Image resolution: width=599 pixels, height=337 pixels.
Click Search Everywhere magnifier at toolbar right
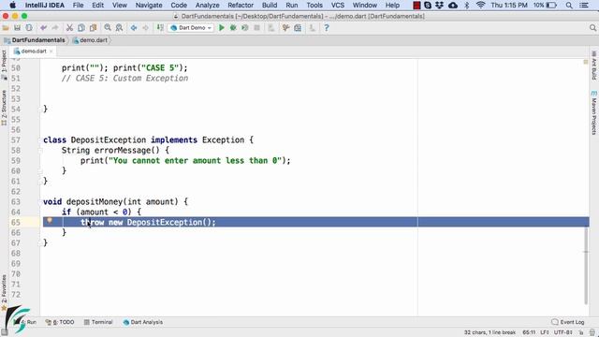pos(592,28)
